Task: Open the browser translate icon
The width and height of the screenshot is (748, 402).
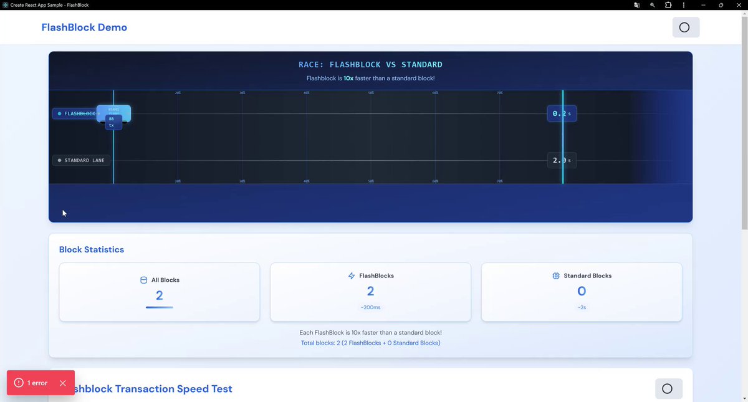Action: 636,4
